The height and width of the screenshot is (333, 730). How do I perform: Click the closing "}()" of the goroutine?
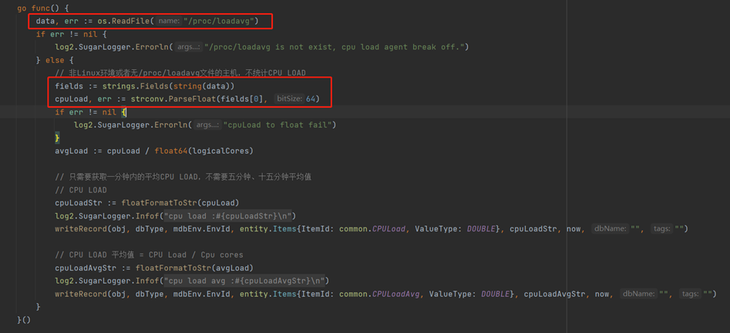(x=24, y=321)
